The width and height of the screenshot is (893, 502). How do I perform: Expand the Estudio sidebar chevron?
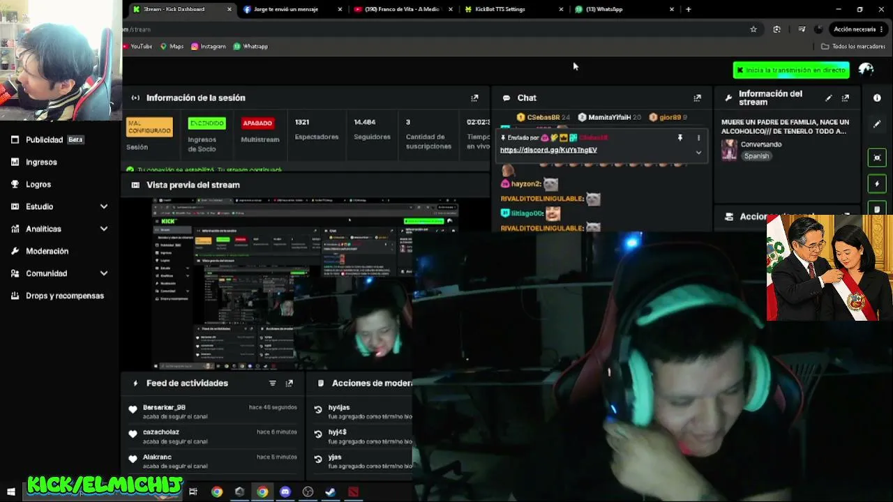[x=104, y=206]
